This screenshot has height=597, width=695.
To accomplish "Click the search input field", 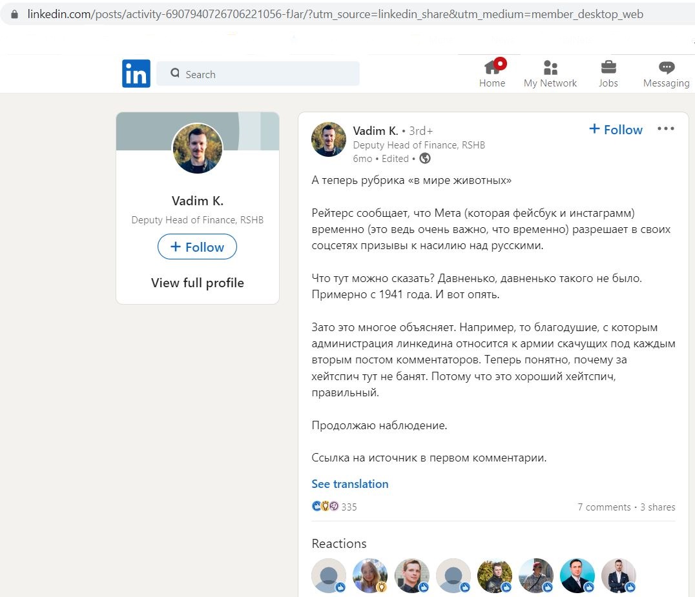I will pyautogui.click(x=258, y=74).
